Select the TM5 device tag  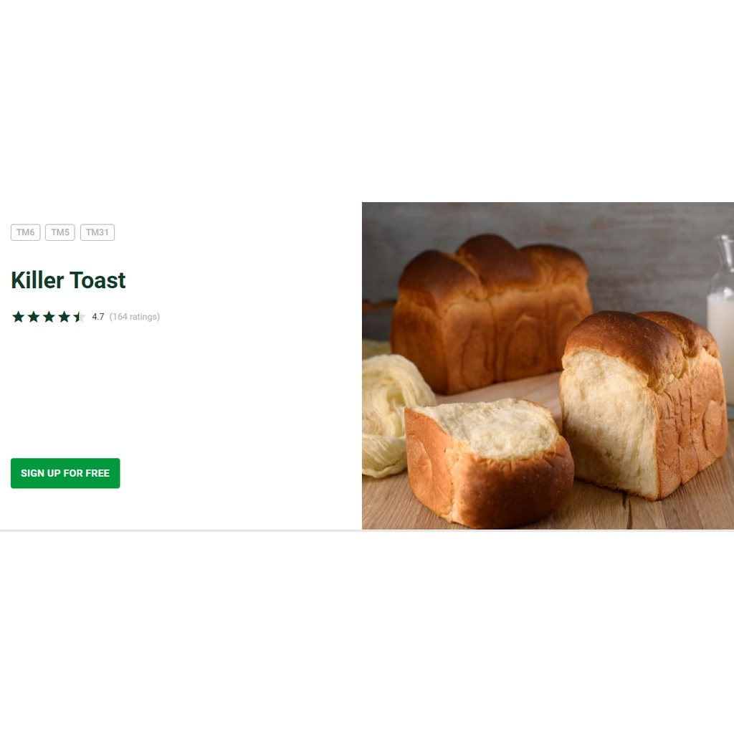pyautogui.click(x=60, y=232)
